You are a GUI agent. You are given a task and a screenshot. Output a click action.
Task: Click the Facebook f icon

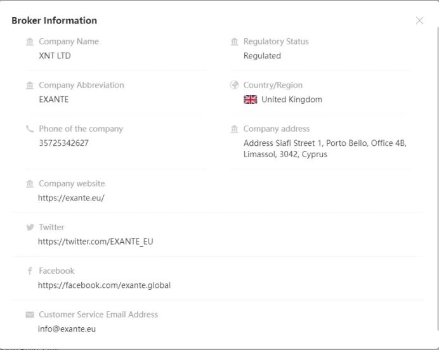(x=30, y=271)
